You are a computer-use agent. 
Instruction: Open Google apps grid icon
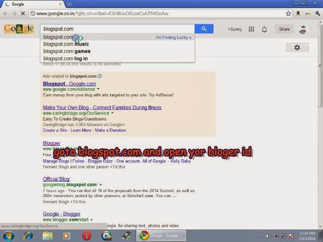tap(251, 29)
